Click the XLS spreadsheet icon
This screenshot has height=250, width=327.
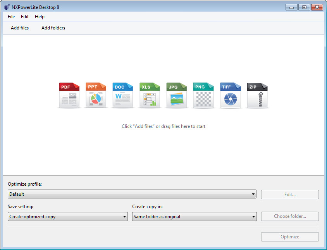[x=150, y=95]
